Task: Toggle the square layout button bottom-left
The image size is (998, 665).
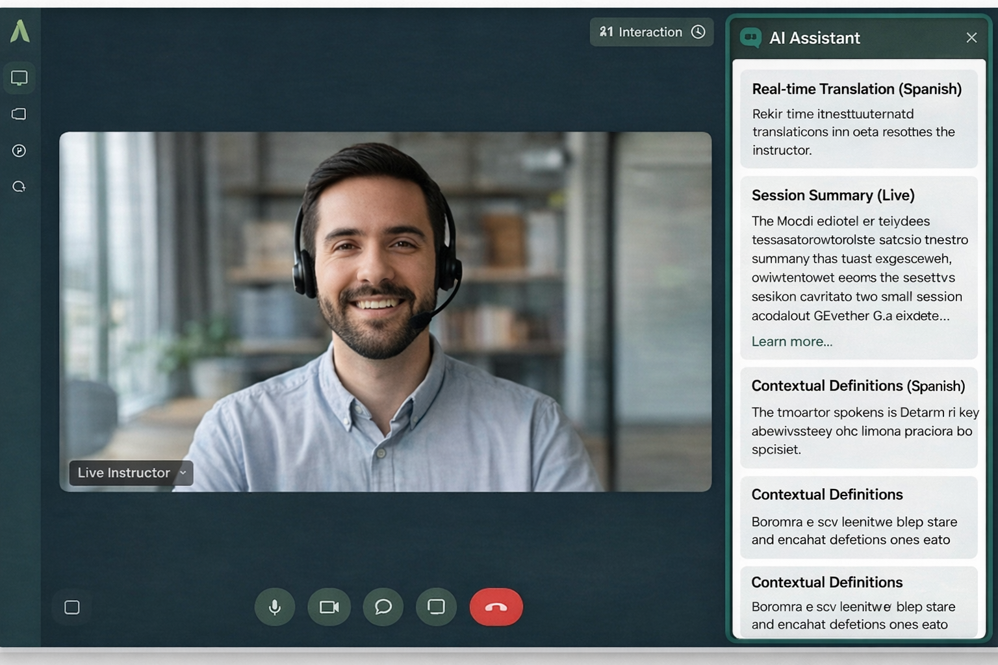Action: [x=72, y=607]
